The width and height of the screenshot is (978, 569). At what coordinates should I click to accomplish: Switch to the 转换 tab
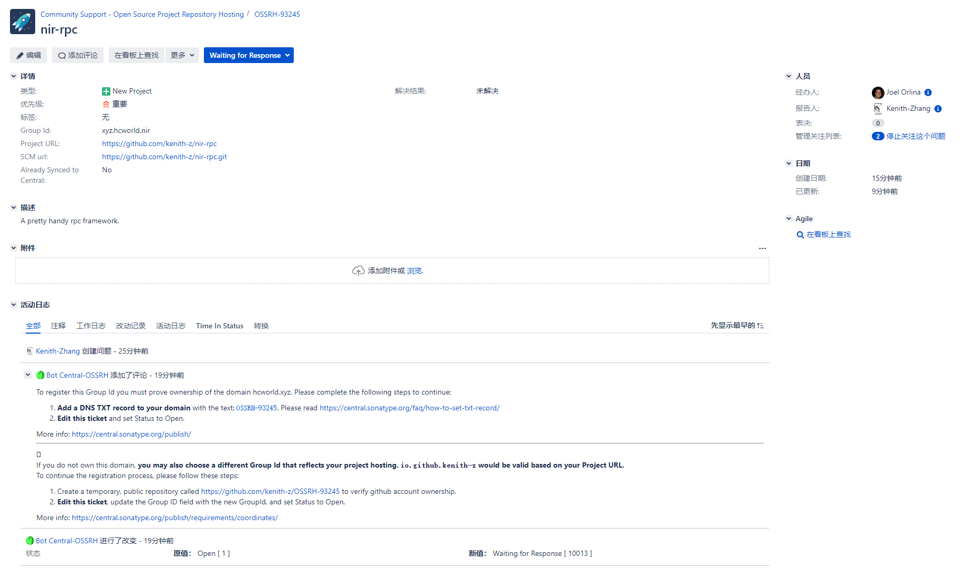tap(261, 326)
